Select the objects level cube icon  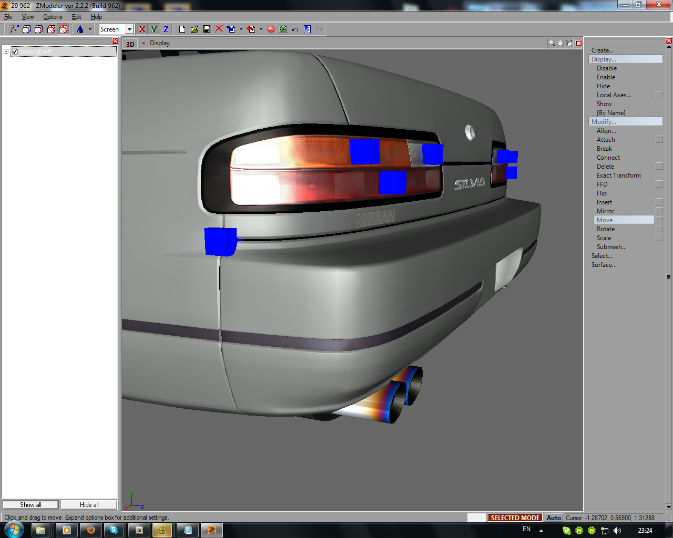[51, 29]
